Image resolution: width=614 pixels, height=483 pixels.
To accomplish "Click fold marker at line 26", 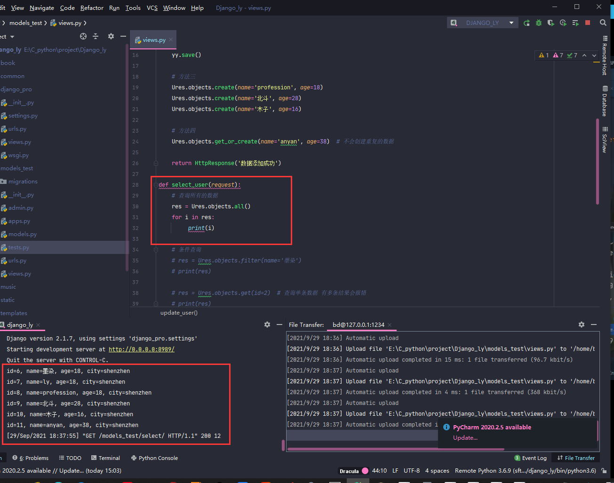I will pyautogui.click(x=156, y=163).
